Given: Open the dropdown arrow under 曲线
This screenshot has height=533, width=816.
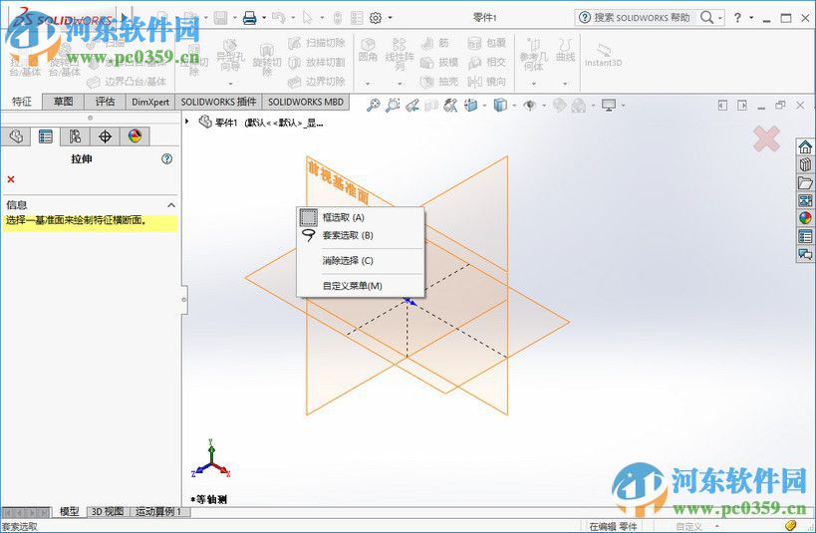Looking at the screenshot, I should pos(565,84).
